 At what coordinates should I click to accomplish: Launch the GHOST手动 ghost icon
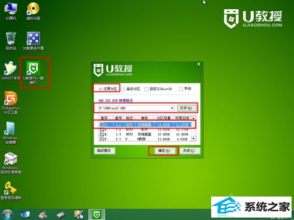[10, 71]
